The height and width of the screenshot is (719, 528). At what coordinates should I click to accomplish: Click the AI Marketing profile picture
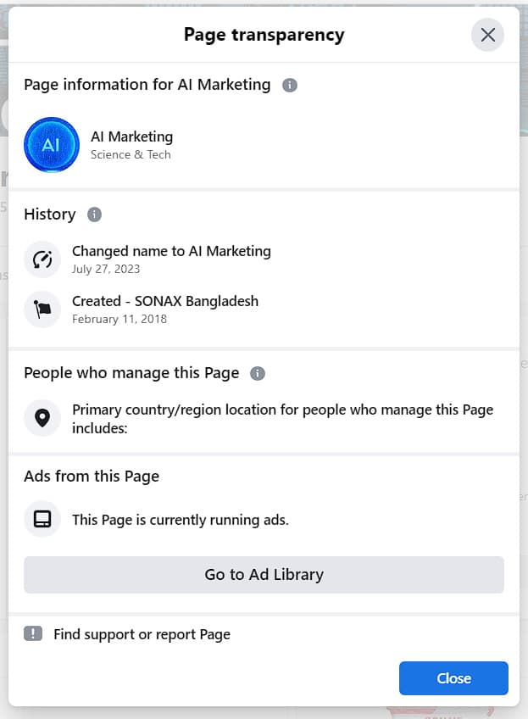pyautogui.click(x=52, y=145)
